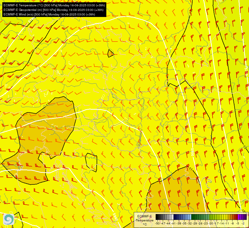
Task: Click the -13 isotherm label near right edge
Action: [x=245, y=147]
